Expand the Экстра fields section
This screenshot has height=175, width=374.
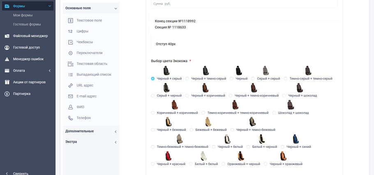tap(115, 142)
